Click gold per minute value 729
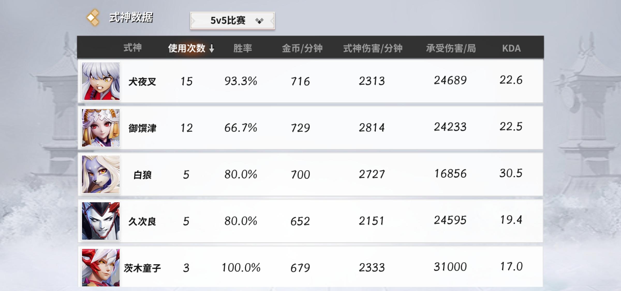The height and width of the screenshot is (291, 621). pyautogui.click(x=300, y=128)
